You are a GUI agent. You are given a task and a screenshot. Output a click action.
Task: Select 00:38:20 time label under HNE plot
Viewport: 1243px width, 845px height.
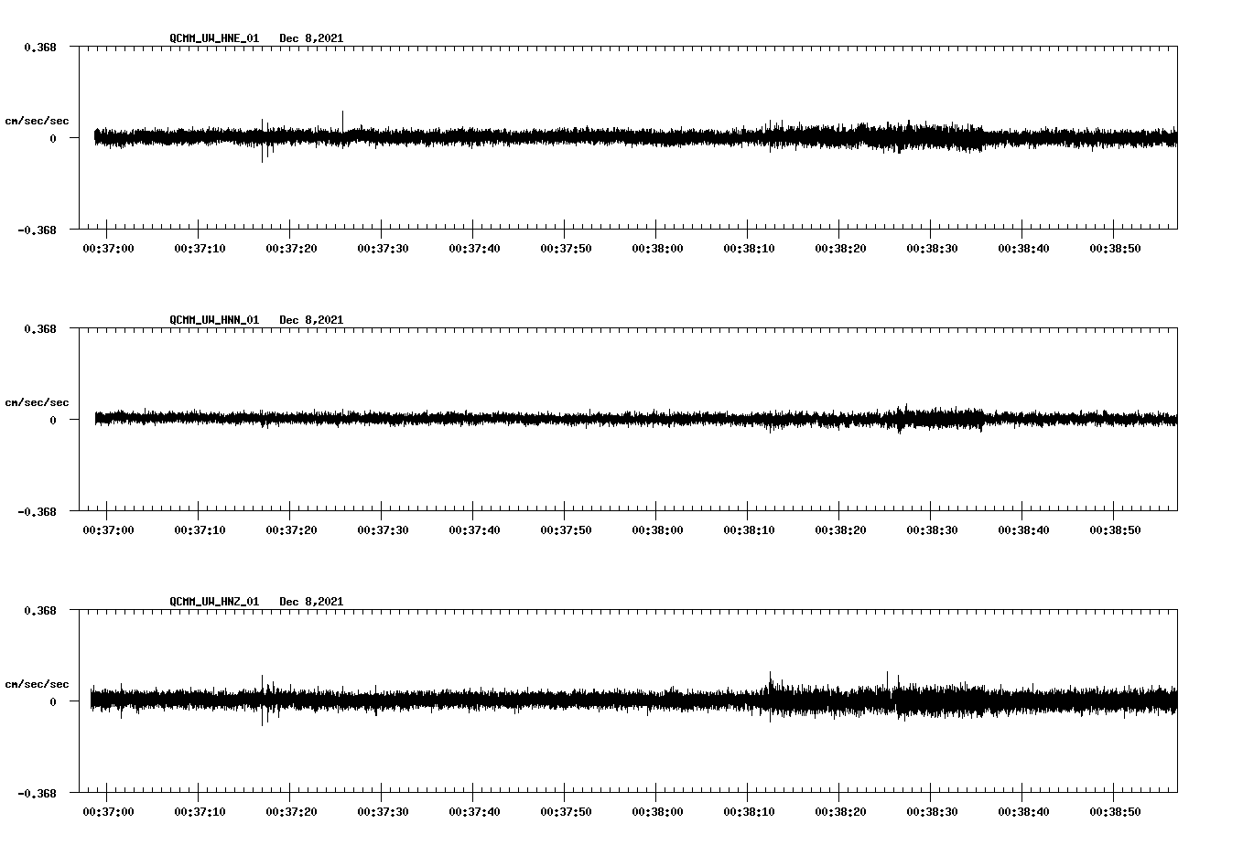tap(840, 249)
